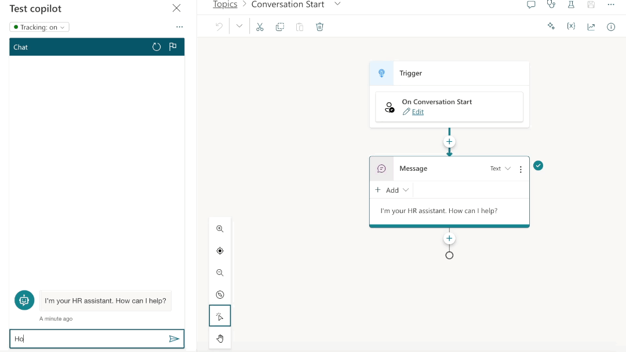Open the Text type dropdown on Message node
Viewport: 626px width, 352px height.
[500, 168]
